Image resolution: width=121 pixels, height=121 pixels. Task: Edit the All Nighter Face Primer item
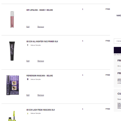(x=28, y=61)
